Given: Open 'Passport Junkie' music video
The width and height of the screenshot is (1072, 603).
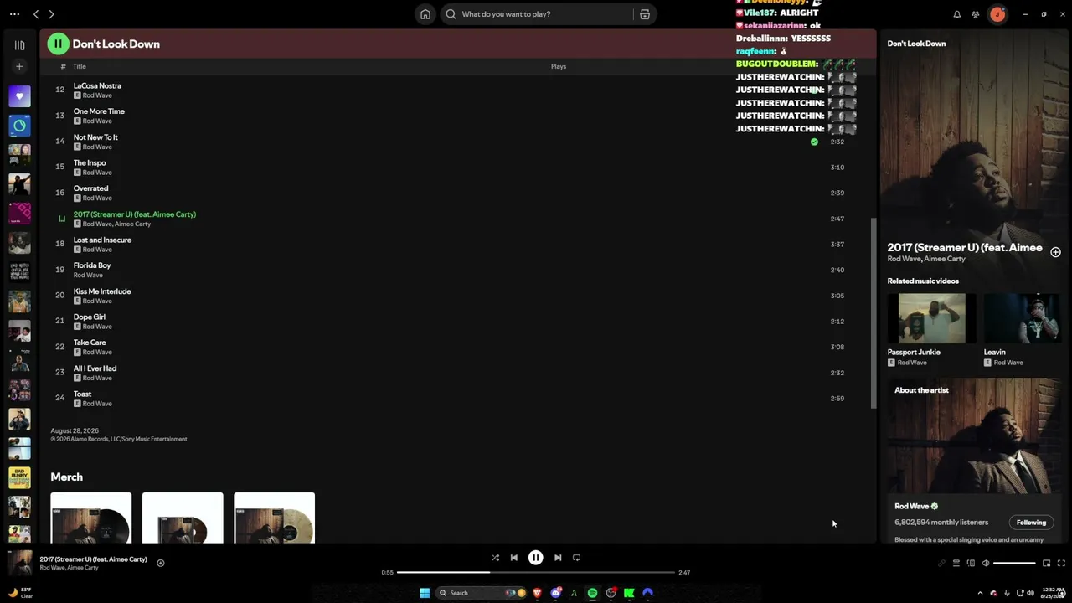Looking at the screenshot, I should pyautogui.click(x=931, y=318).
